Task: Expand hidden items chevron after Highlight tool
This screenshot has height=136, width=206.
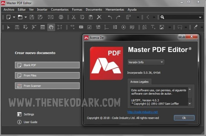Action: point(202,27)
